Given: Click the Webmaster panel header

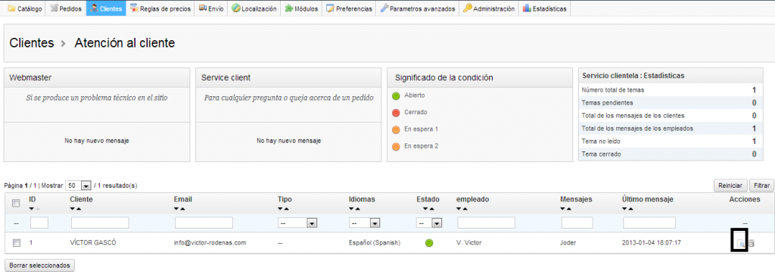Looking at the screenshot, I should 97,78.
